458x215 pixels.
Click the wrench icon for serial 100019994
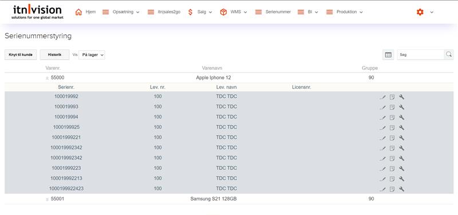coord(402,117)
